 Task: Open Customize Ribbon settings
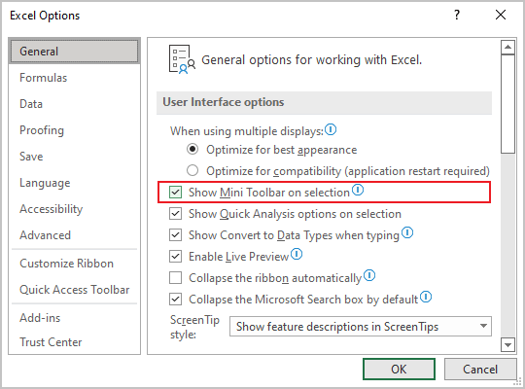tap(74, 264)
